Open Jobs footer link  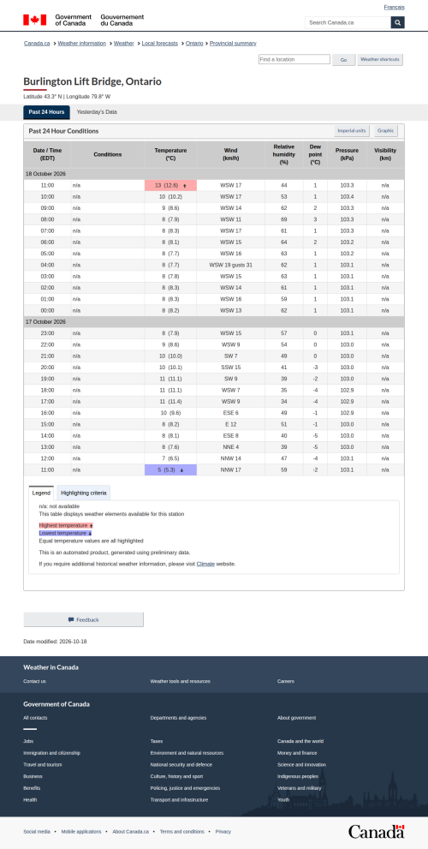[x=28, y=741]
